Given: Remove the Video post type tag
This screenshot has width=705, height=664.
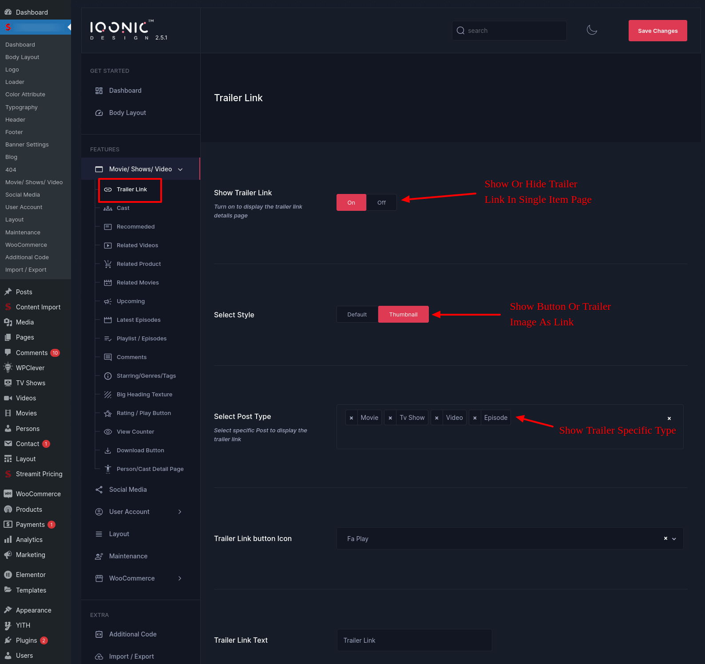Looking at the screenshot, I should 436,418.
